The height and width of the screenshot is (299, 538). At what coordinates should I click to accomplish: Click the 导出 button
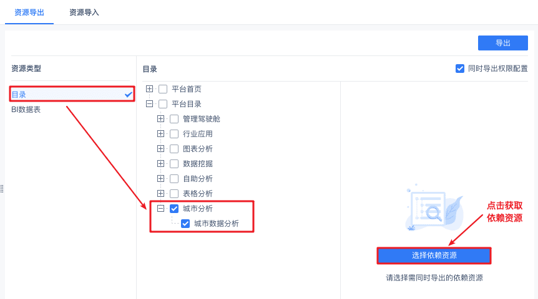(x=502, y=43)
